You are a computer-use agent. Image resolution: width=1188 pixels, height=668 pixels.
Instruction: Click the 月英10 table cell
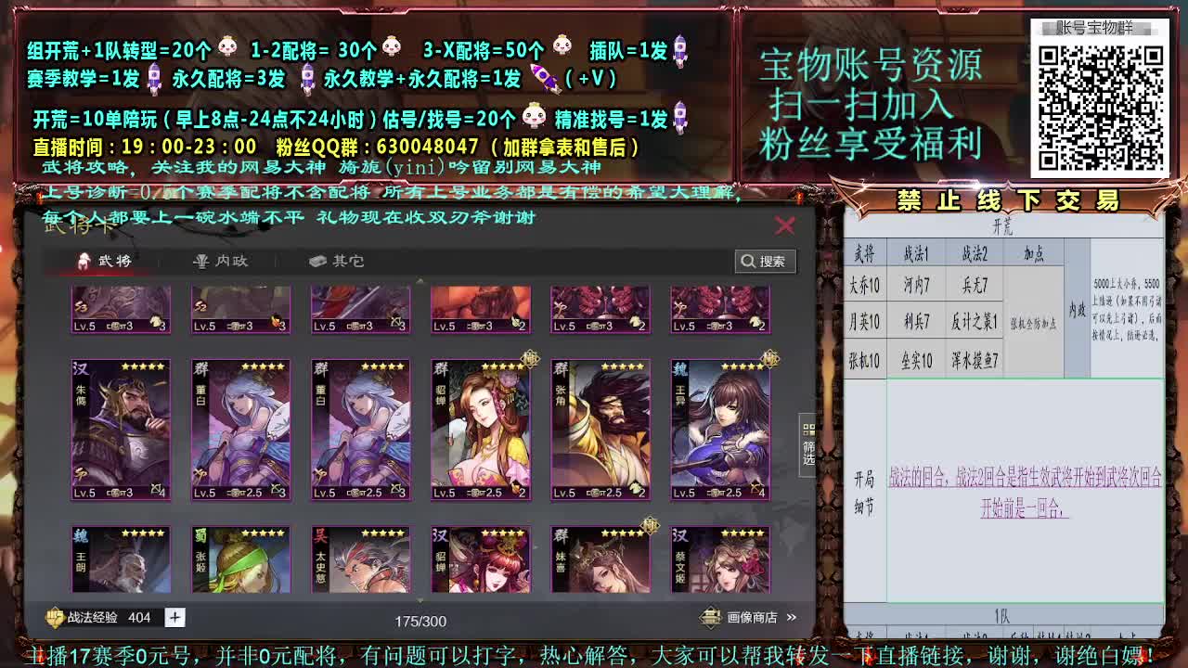point(864,322)
